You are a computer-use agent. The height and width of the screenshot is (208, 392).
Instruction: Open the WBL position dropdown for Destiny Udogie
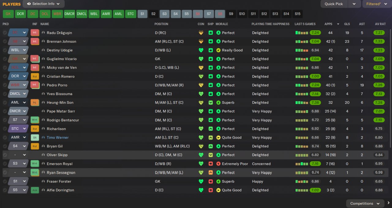18,50
